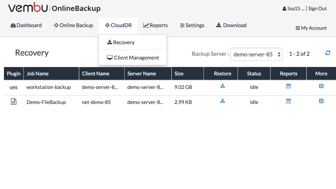336x189 pixels.
Task: Click the 9.02 GB size value
Action: click(183, 87)
